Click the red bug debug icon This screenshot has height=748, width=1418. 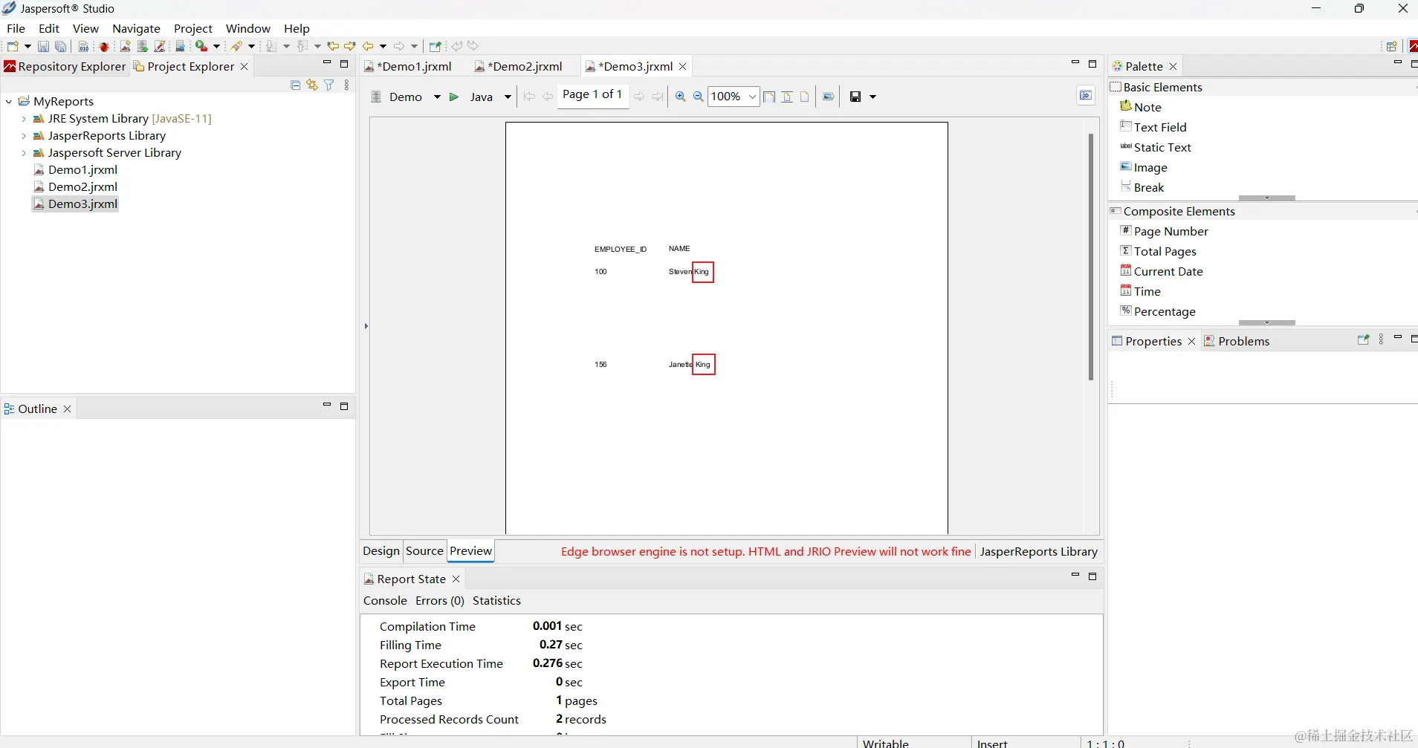[104, 46]
